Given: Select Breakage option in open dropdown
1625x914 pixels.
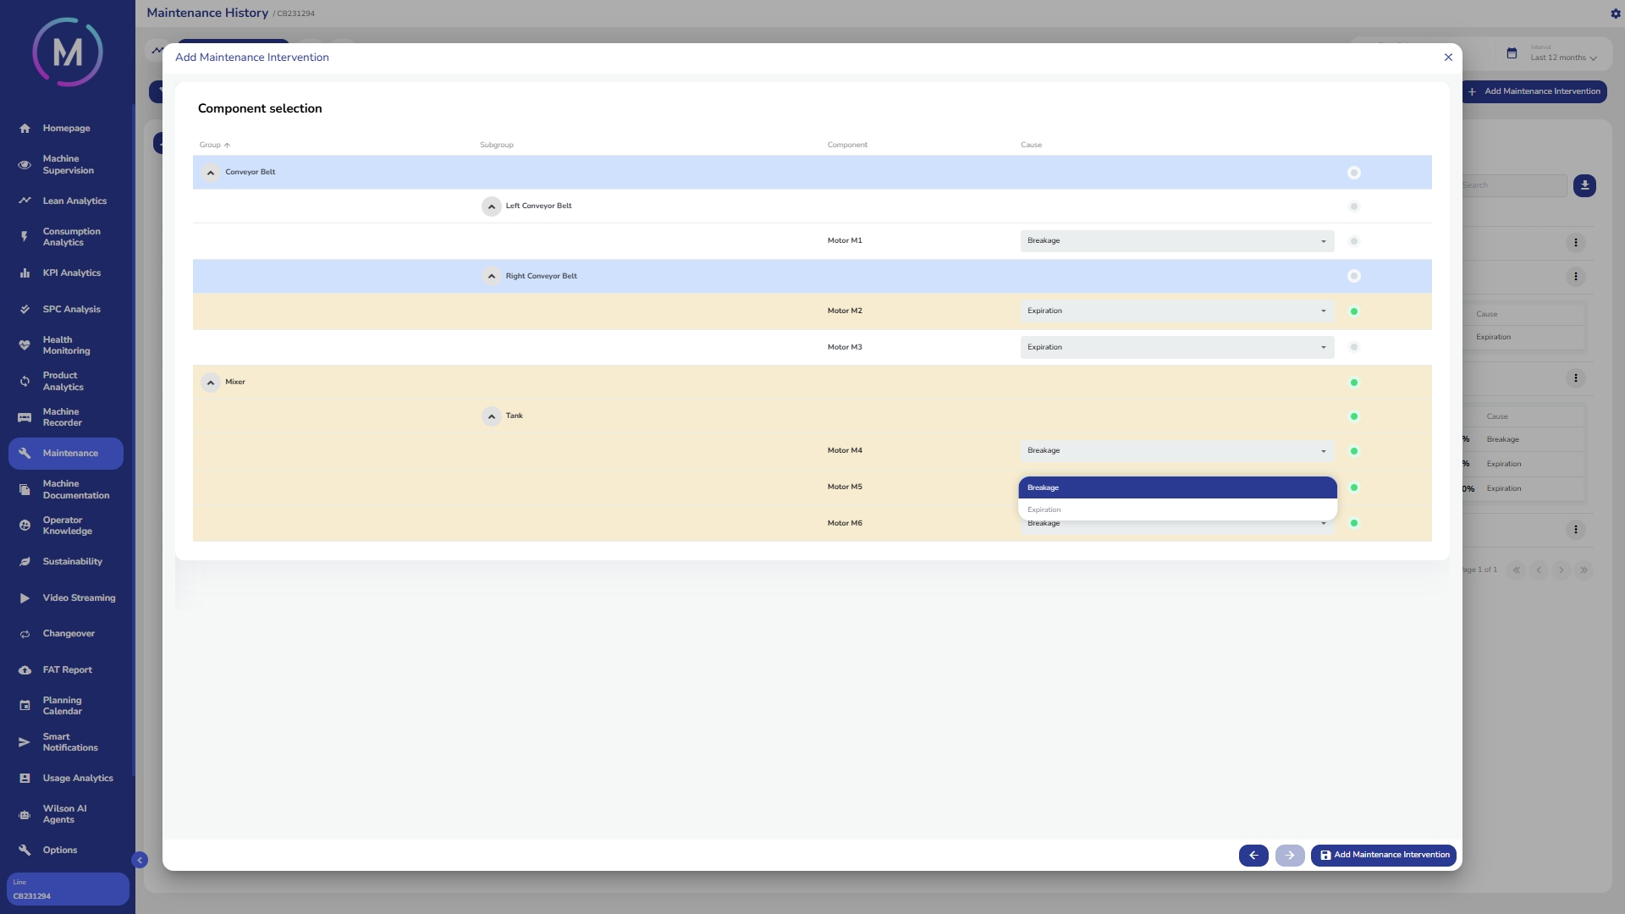Looking at the screenshot, I should tap(1176, 487).
